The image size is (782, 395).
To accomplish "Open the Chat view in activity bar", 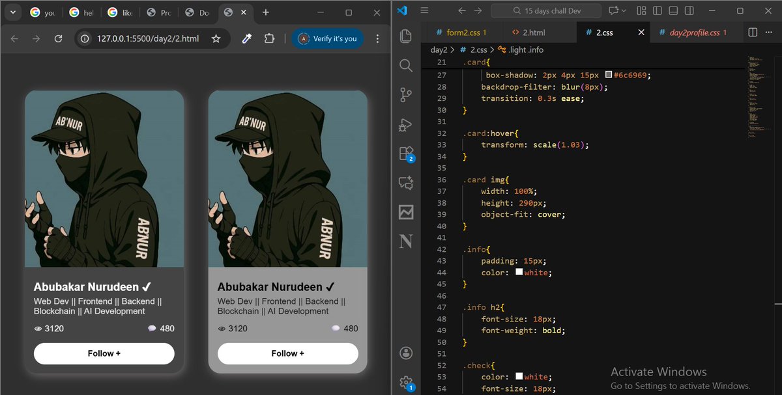I will [405, 183].
